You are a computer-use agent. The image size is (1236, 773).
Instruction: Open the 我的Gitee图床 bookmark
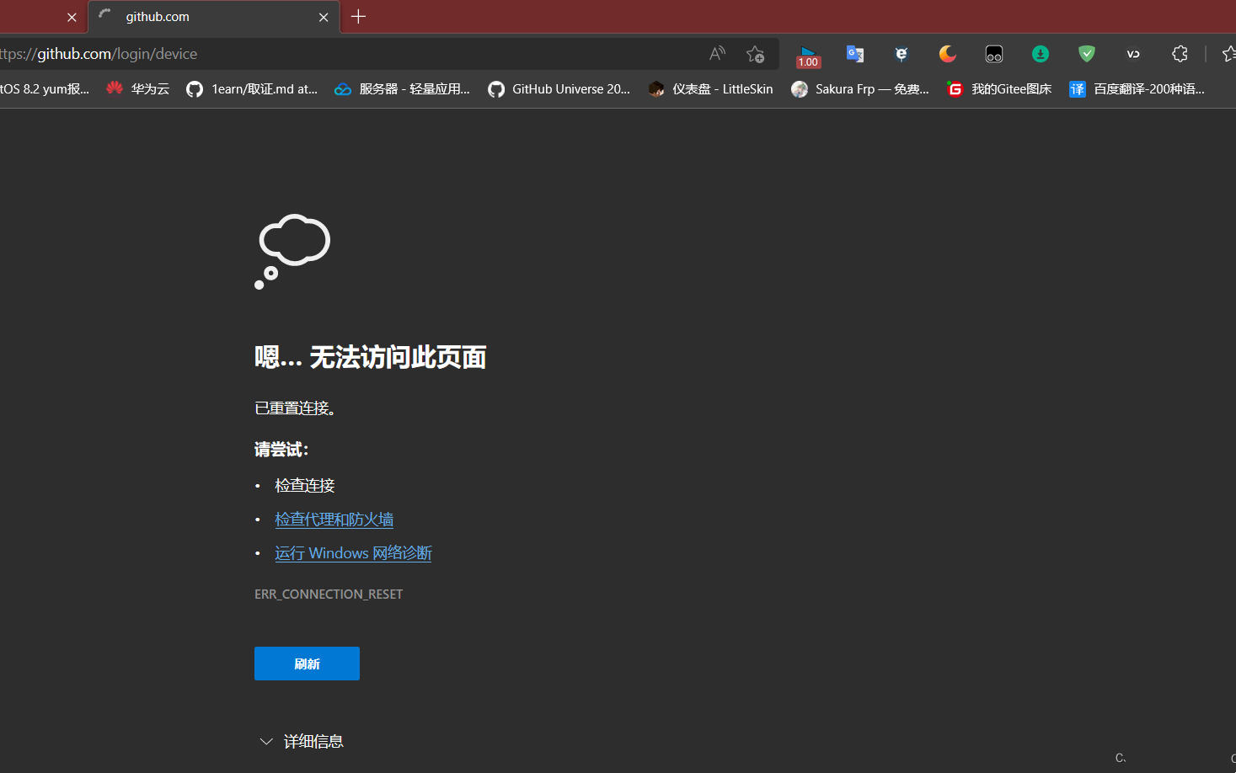click(999, 89)
